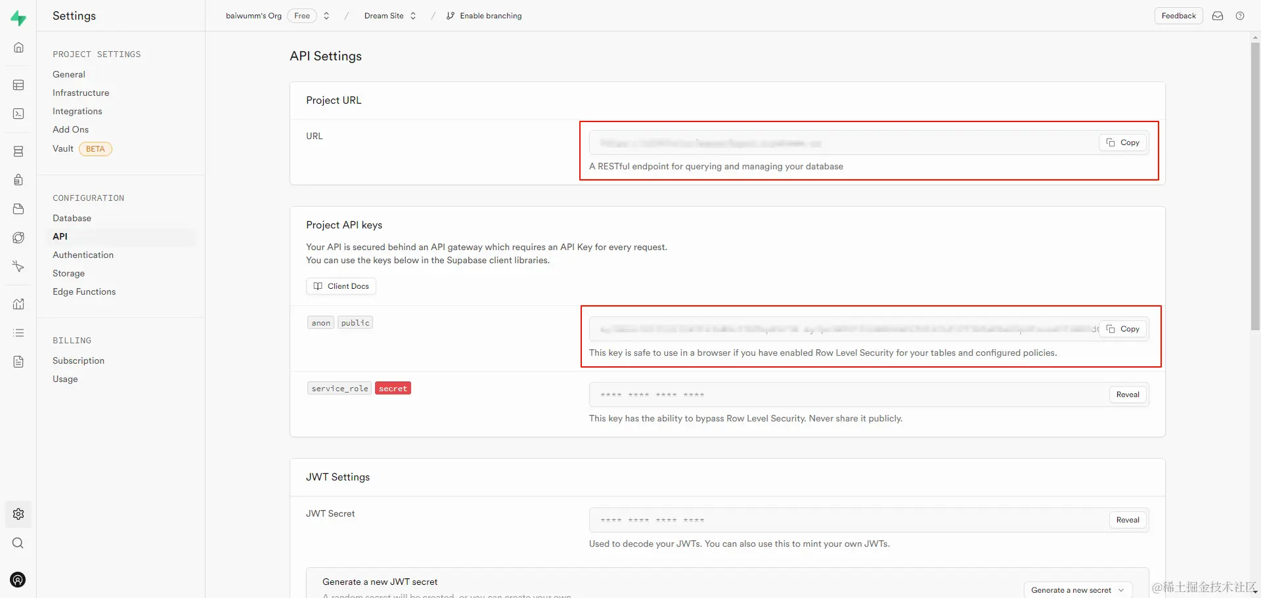Open Infrastructure settings
This screenshot has width=1261, height=598.
[x=81, y=93]
